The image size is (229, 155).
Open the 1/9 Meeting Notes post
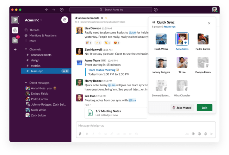tap(116, 113)
